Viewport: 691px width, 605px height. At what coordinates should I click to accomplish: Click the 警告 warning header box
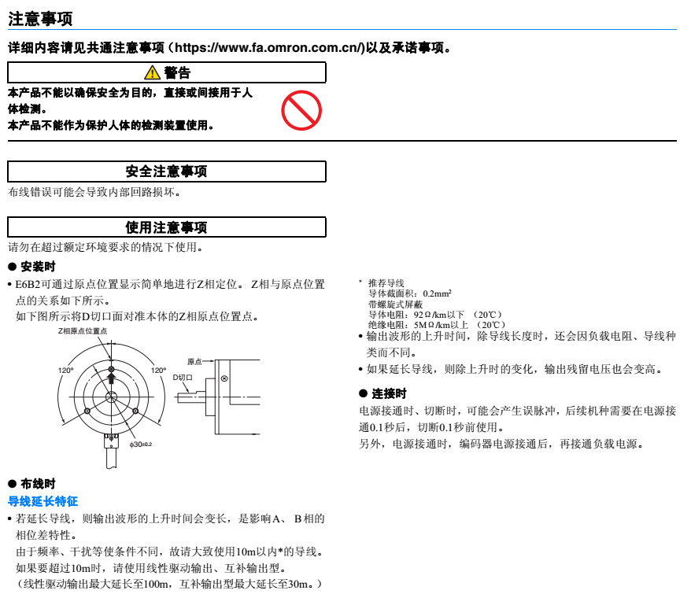pyautogui.click(x=167, y=73)
